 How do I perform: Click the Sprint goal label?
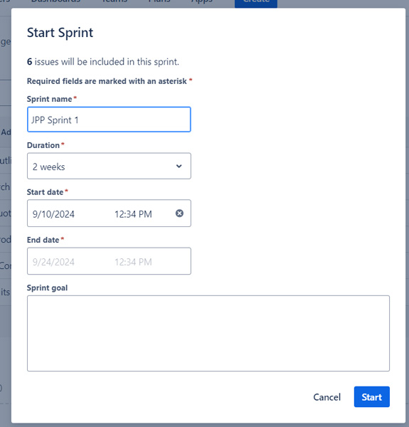[x=47, y=288]
